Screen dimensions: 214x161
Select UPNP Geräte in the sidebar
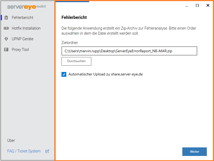(23, 39)
